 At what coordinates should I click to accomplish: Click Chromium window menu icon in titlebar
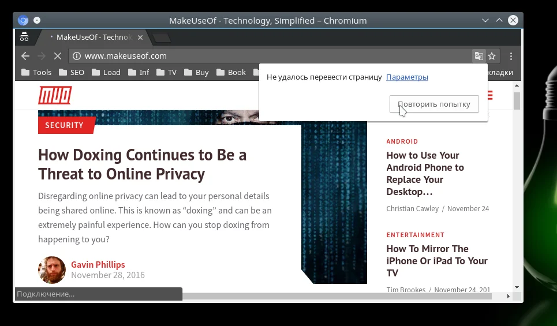coord(23,20)
